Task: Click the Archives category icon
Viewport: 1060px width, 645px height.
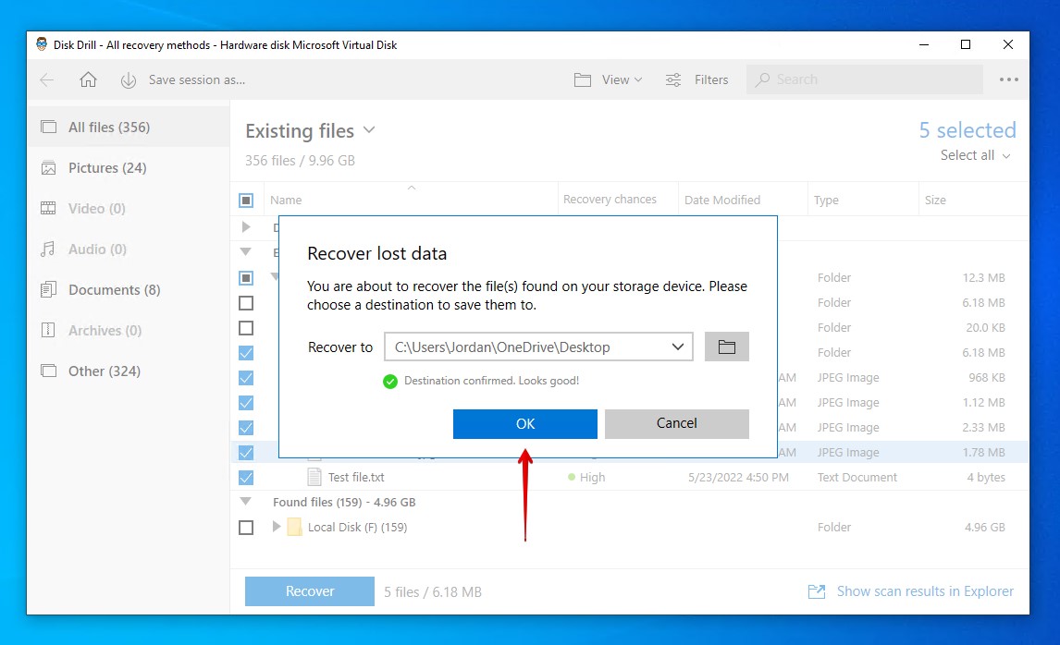Action: pyautogui.click(x=49, y=330)
